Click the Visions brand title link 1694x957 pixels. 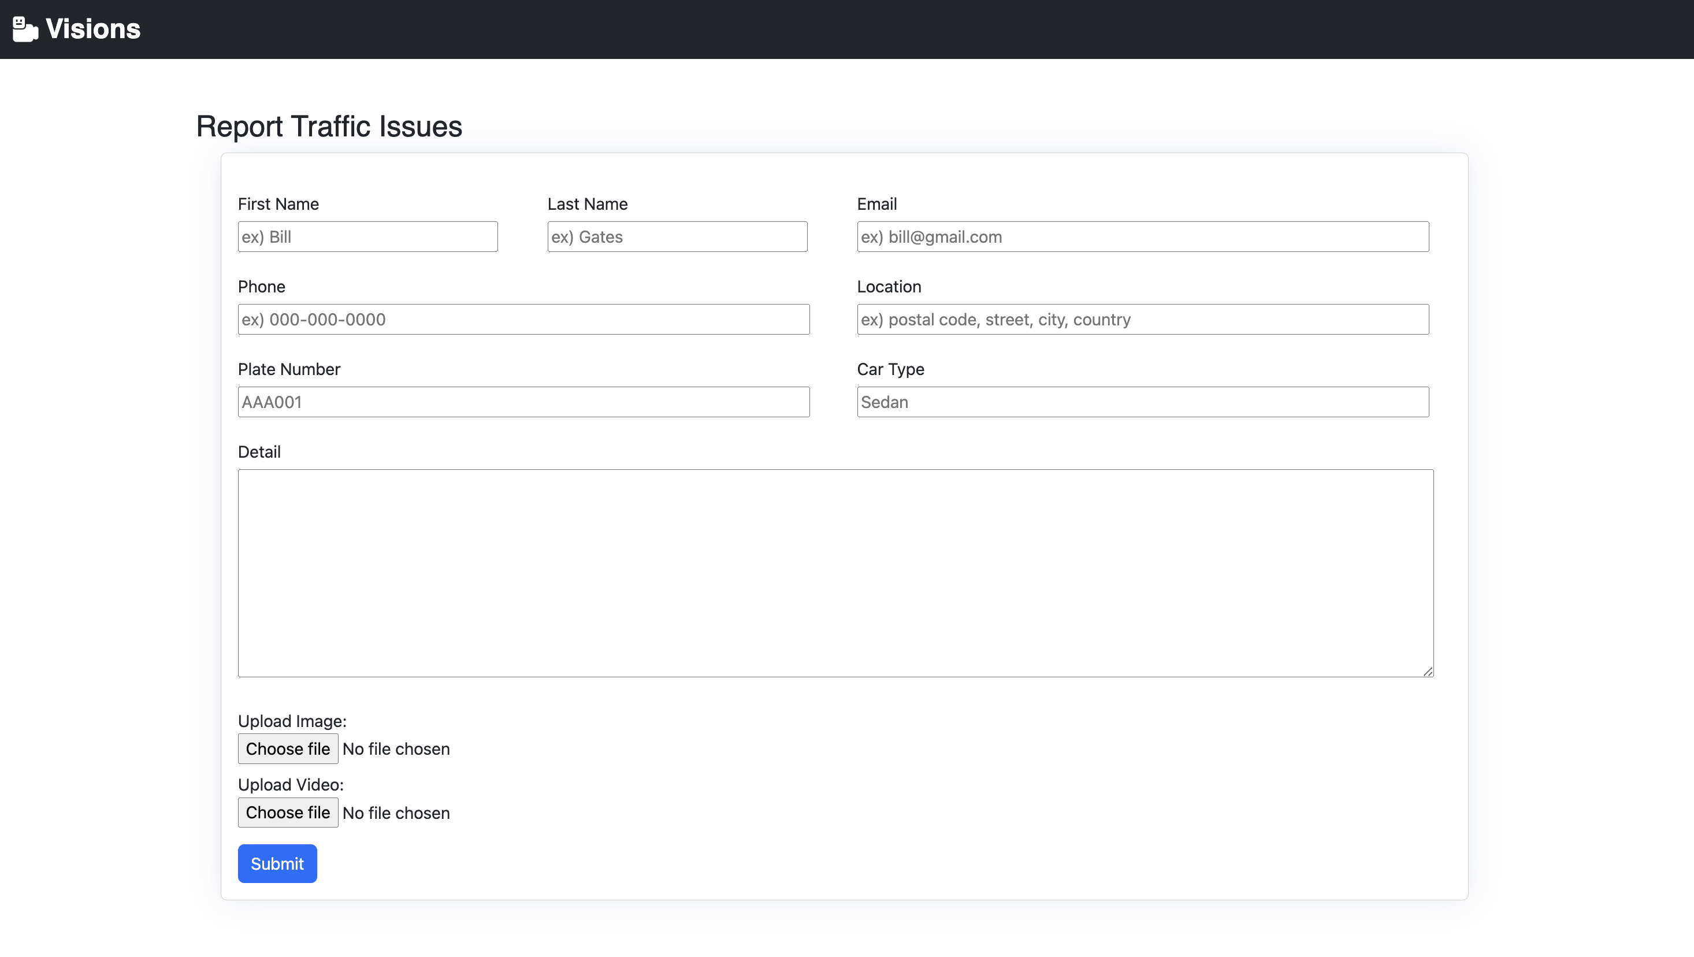[92, 29]
